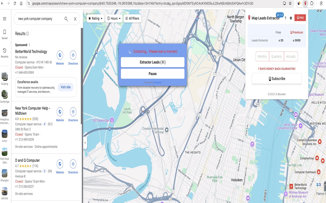This screenshot has width=326, height=203.
Task: Reload the page
Action: (x=15, y=4)
